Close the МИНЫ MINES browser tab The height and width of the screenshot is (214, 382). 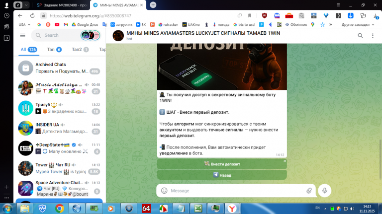click(142, 5)
